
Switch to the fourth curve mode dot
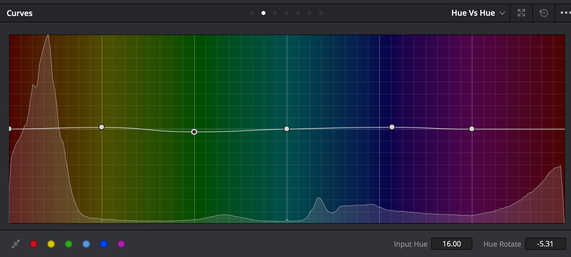(286, 13)
